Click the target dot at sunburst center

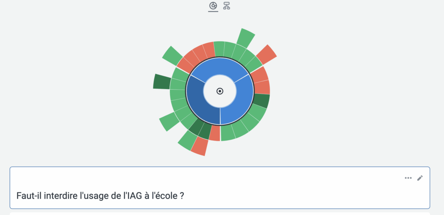click(220, 91)
